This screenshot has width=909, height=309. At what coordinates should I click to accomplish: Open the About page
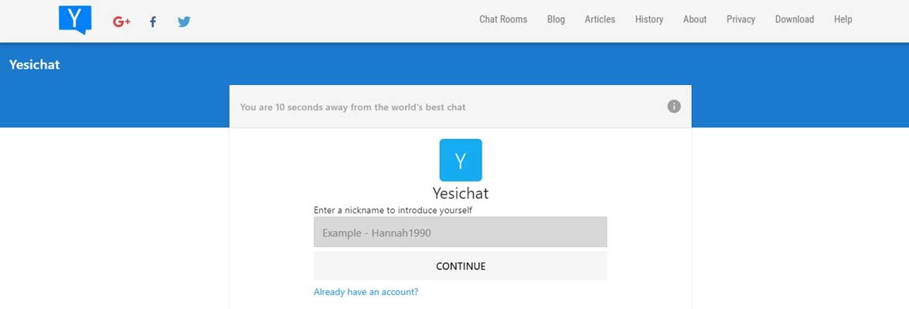click(x=695, y=20)
